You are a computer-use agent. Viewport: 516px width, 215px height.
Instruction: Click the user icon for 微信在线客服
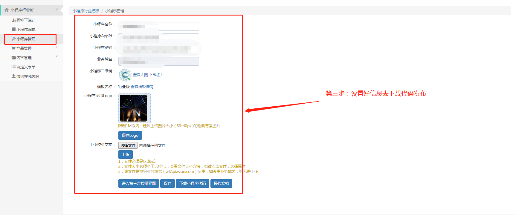[x=13, y=76]
